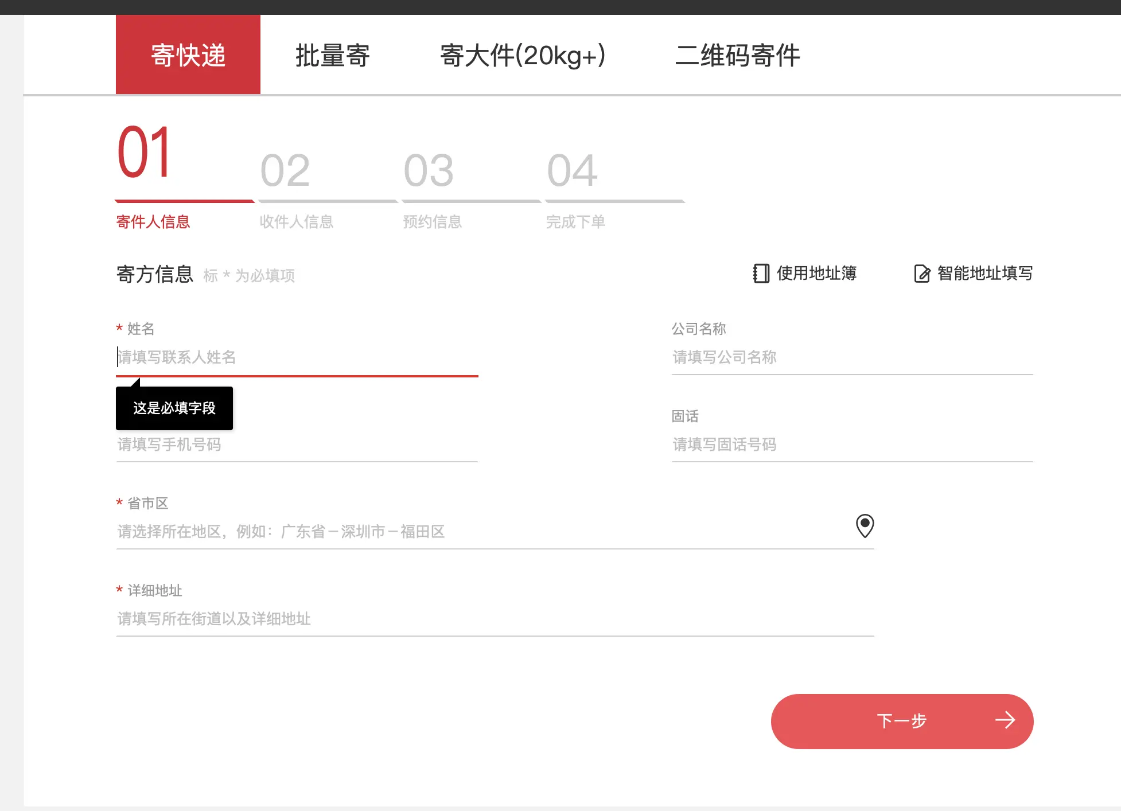Select step 03 预约信息
The width and height of the screenshot is (1121, 811).
pyautogui.click(x=432, y=222)
